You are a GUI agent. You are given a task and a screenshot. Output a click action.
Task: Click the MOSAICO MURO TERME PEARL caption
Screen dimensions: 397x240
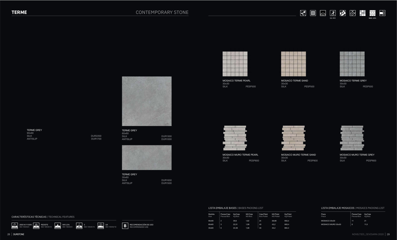click(x=240, y=155)
